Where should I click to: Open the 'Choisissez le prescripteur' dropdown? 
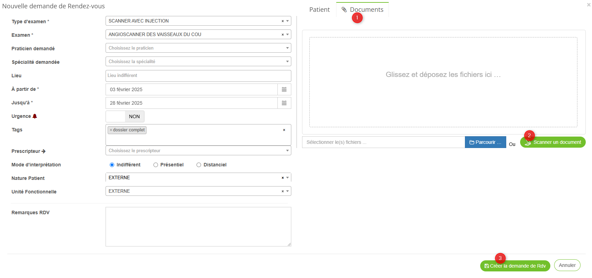[x=198, y=151]
